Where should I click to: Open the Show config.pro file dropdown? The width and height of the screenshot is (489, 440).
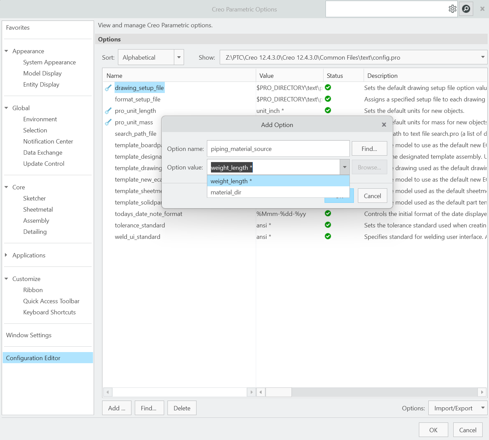coord(483,57)
